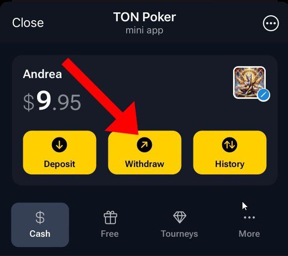Click the diagonal-arrow Withdraw icon
This screenshot has width=288, height=256.
tap(144, 145)
